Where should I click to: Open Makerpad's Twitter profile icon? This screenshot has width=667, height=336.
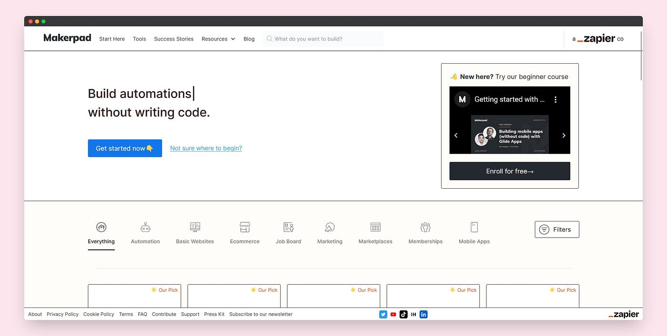pyautogui.click(x=383, y=314)
